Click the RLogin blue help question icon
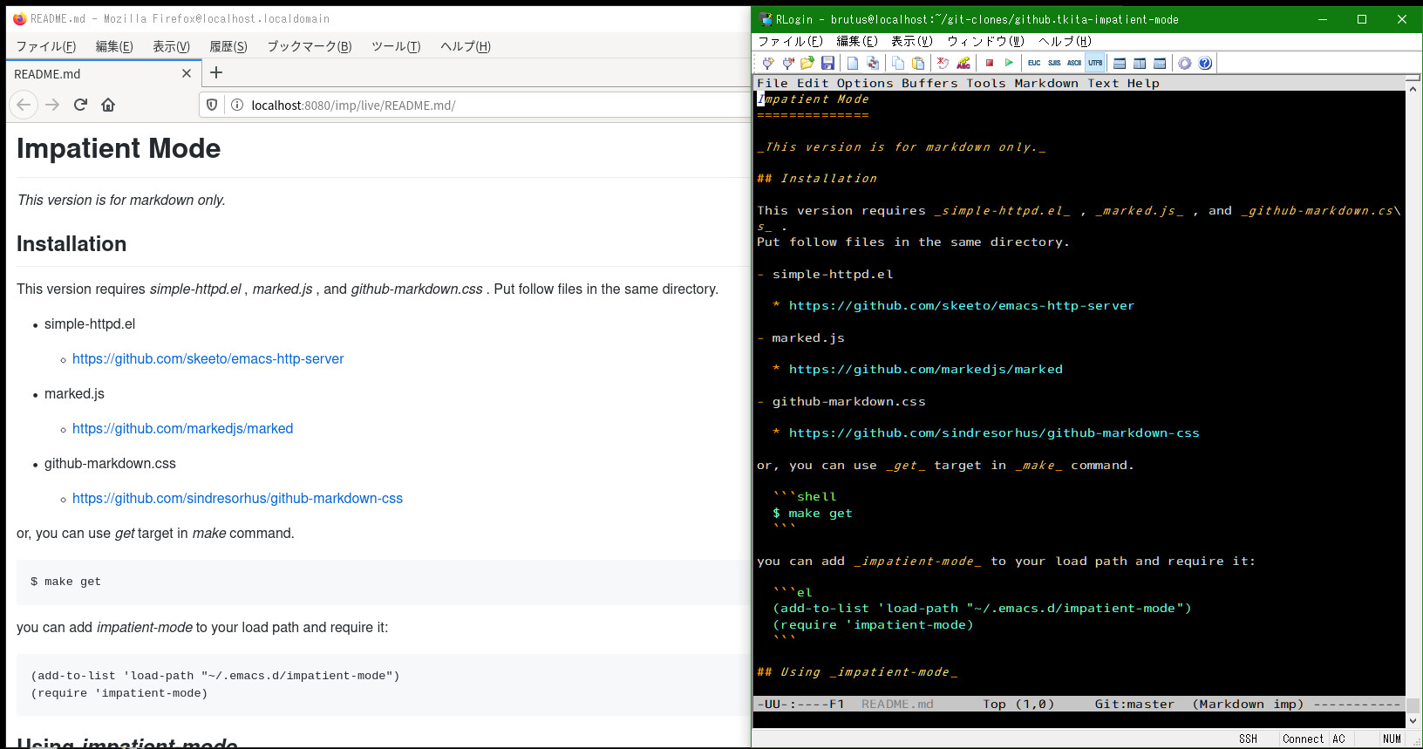 click(x=1205, y=63)
